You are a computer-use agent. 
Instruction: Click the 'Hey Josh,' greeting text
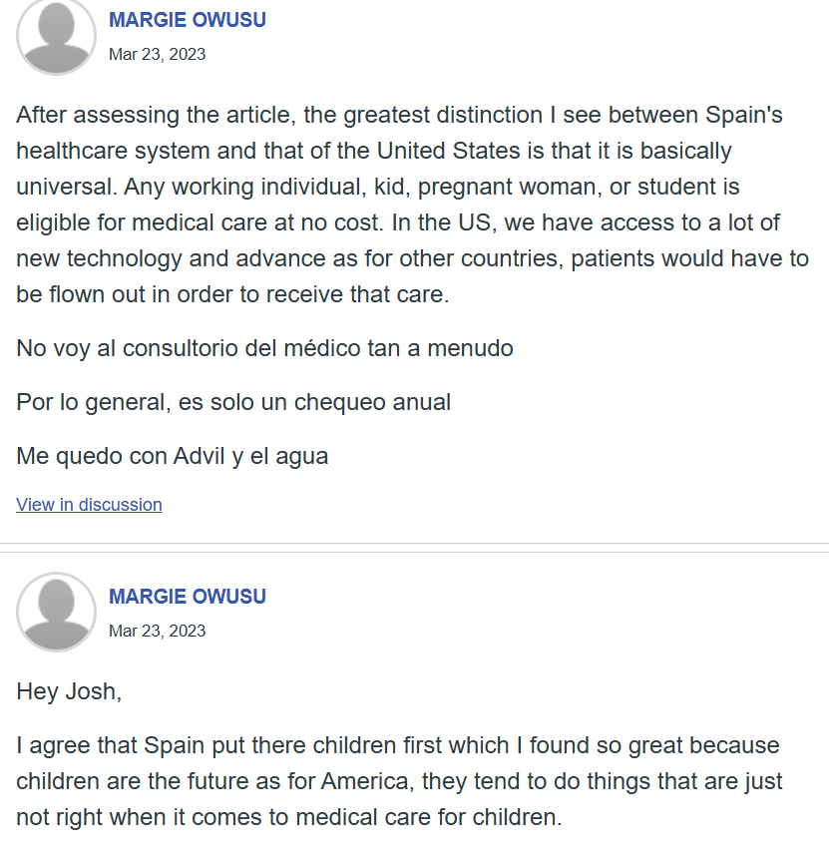69,691
